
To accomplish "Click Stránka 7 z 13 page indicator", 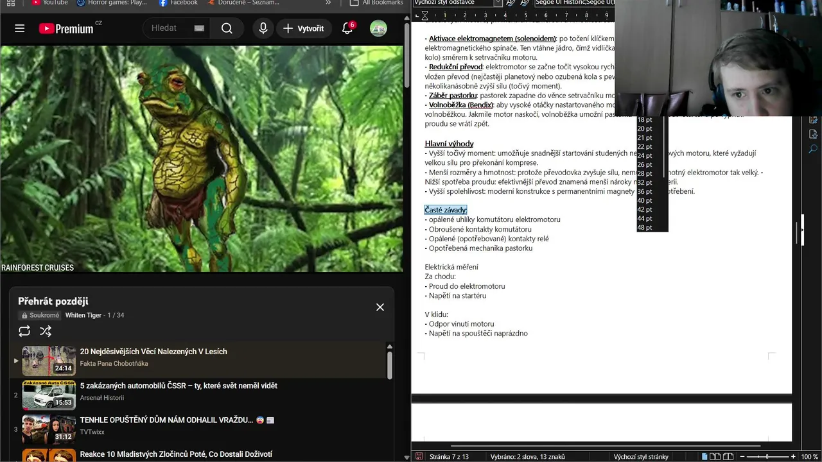I will (450, 457).
